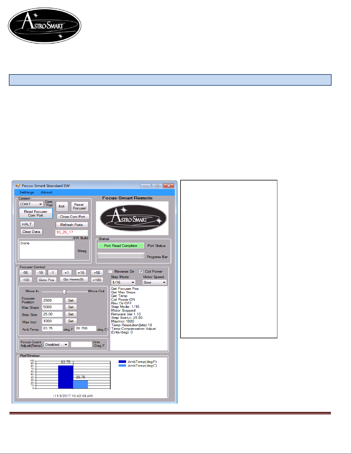
Task: Click the SW Build field showing 10_26_17
Action: coord(72,232)
